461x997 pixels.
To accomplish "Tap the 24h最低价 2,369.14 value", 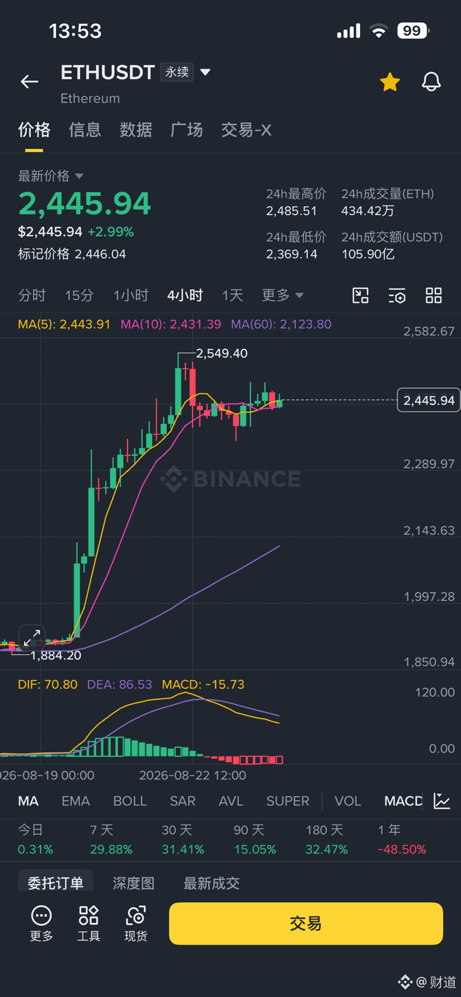I will pyautogui.click(x=292, y=254).
